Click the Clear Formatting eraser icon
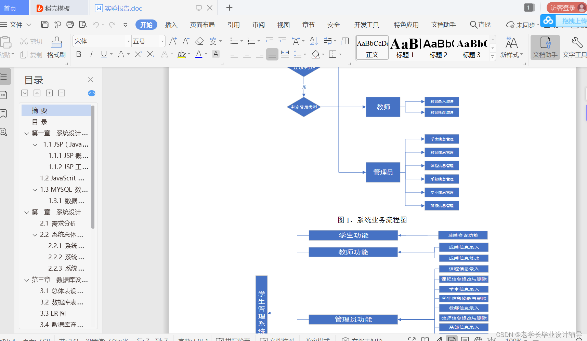This screenshot has width=587, height=341. click(x=199, y=41)
